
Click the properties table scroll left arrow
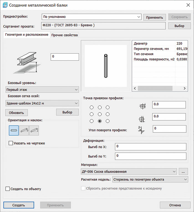tap(135, 88)
